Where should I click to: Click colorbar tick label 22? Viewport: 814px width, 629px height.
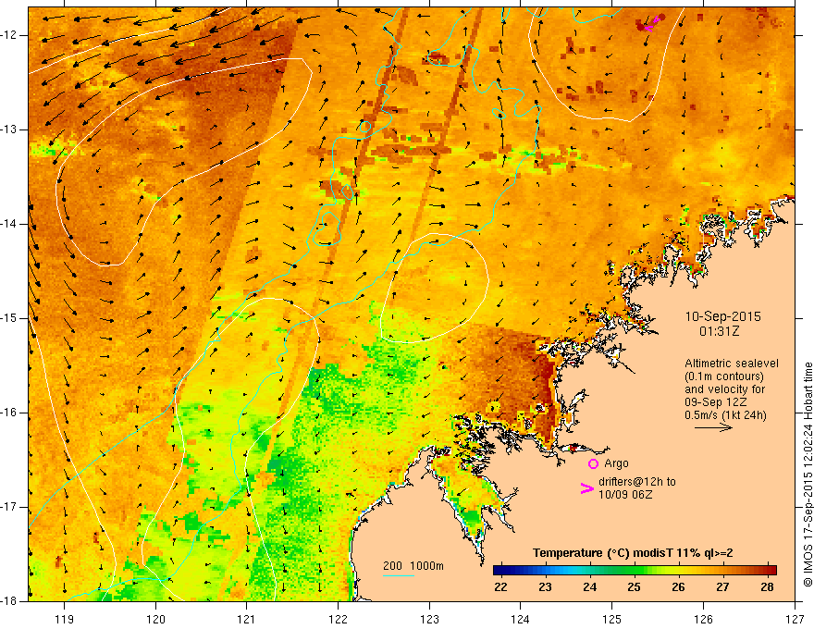click(x=500, y=587)
